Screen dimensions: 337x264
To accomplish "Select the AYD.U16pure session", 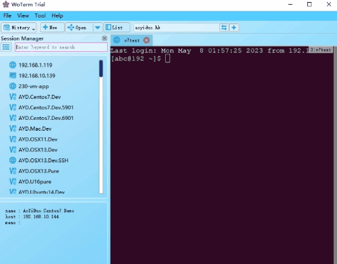I will 35,182.
